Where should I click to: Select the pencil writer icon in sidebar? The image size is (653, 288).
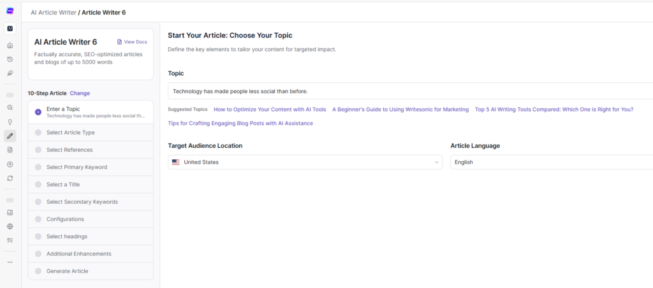coord(10,136)
